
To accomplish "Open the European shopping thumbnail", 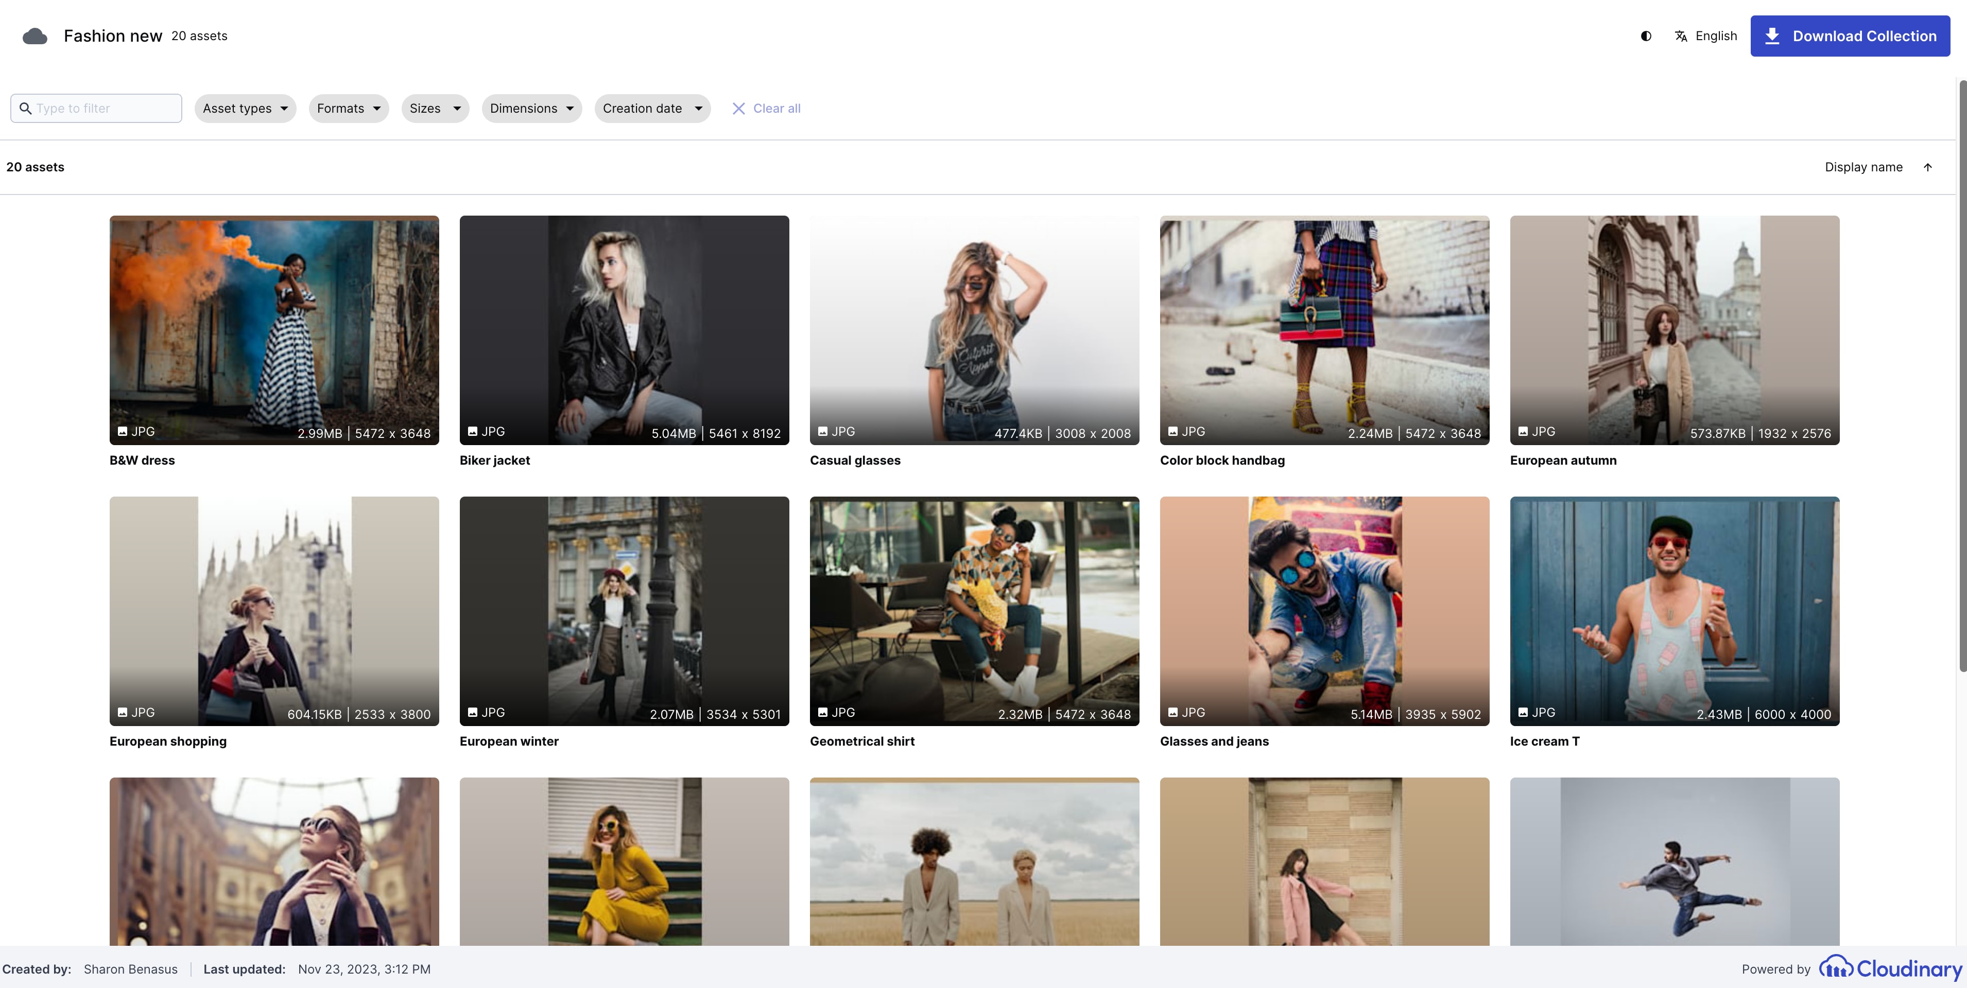I will click(x=274, y=611).
